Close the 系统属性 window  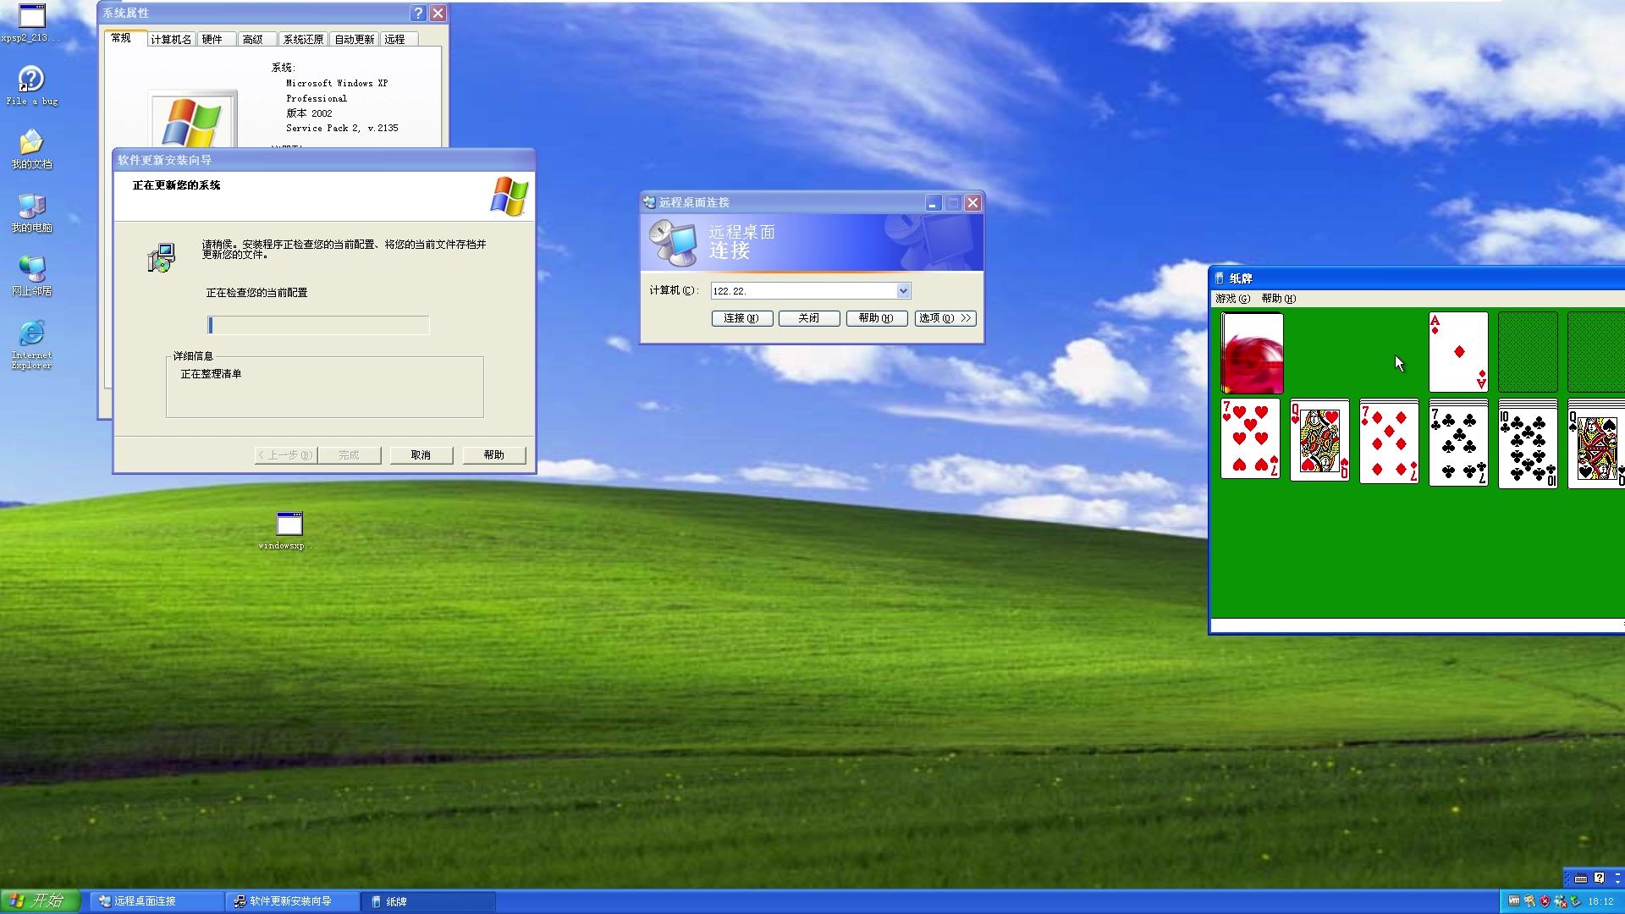[x=438, y=13]
